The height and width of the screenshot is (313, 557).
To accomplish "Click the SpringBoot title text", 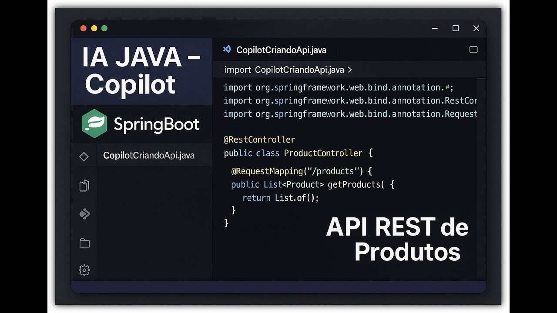I will (157, 124).
